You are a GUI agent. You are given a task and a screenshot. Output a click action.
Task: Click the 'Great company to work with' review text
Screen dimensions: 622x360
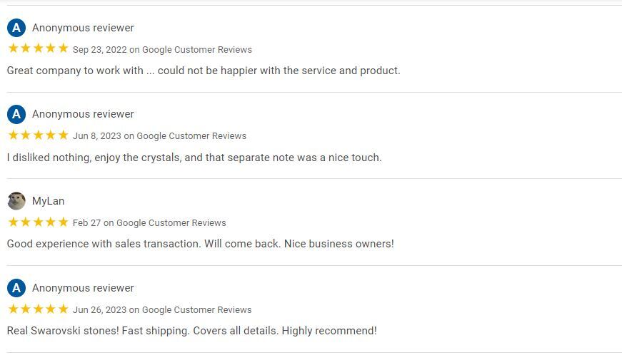point(204,71)
